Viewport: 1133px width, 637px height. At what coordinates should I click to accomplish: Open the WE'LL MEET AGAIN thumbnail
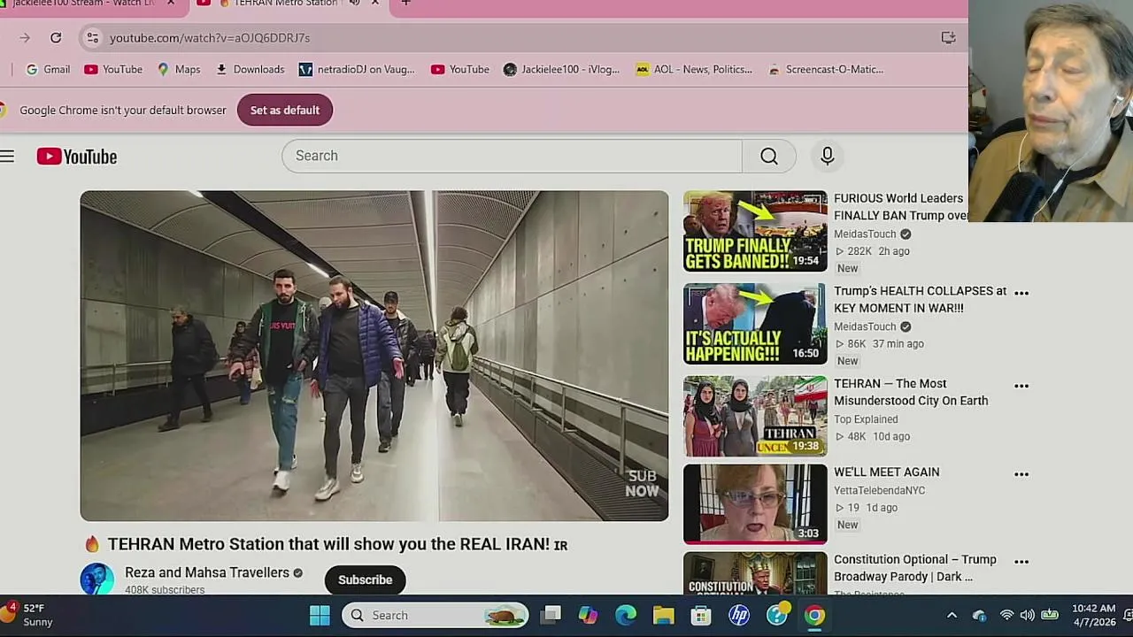[755, 504]
